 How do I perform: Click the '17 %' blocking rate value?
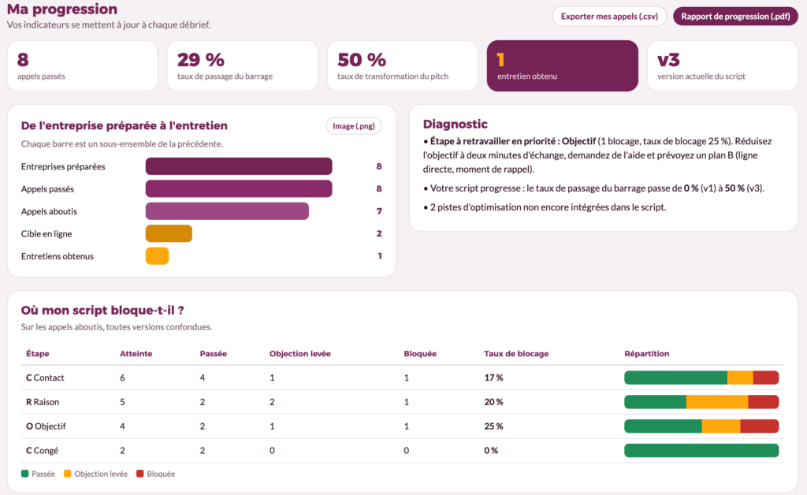(x=493, y=378)
